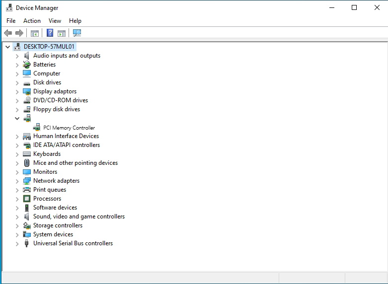Minimize the Device Manager window

[x=332, y=7]
